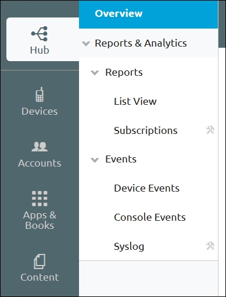Collapse the Events group arrow
The width and height of the screenshot is (226, 297).
pyautogui.click(x=95, y=160)
